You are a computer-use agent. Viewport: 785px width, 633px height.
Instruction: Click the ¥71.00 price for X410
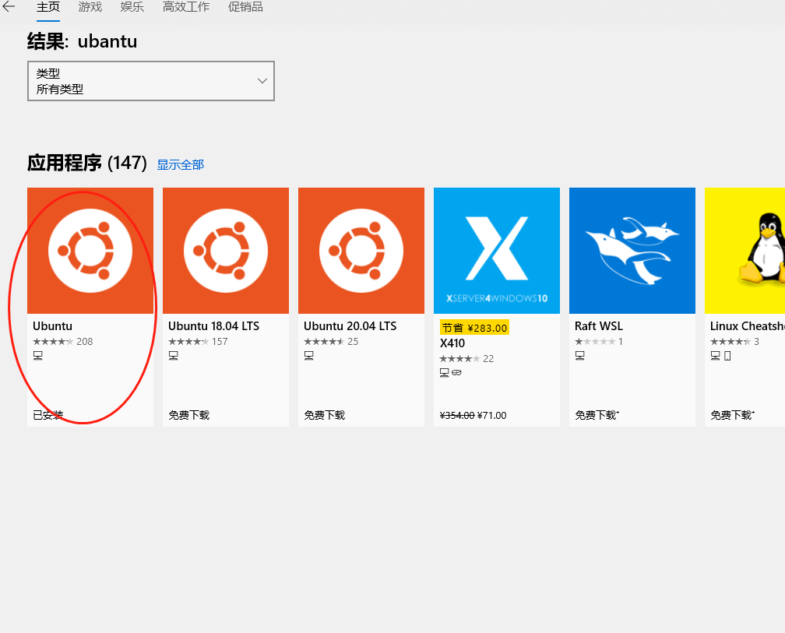(x=492, y=416)
